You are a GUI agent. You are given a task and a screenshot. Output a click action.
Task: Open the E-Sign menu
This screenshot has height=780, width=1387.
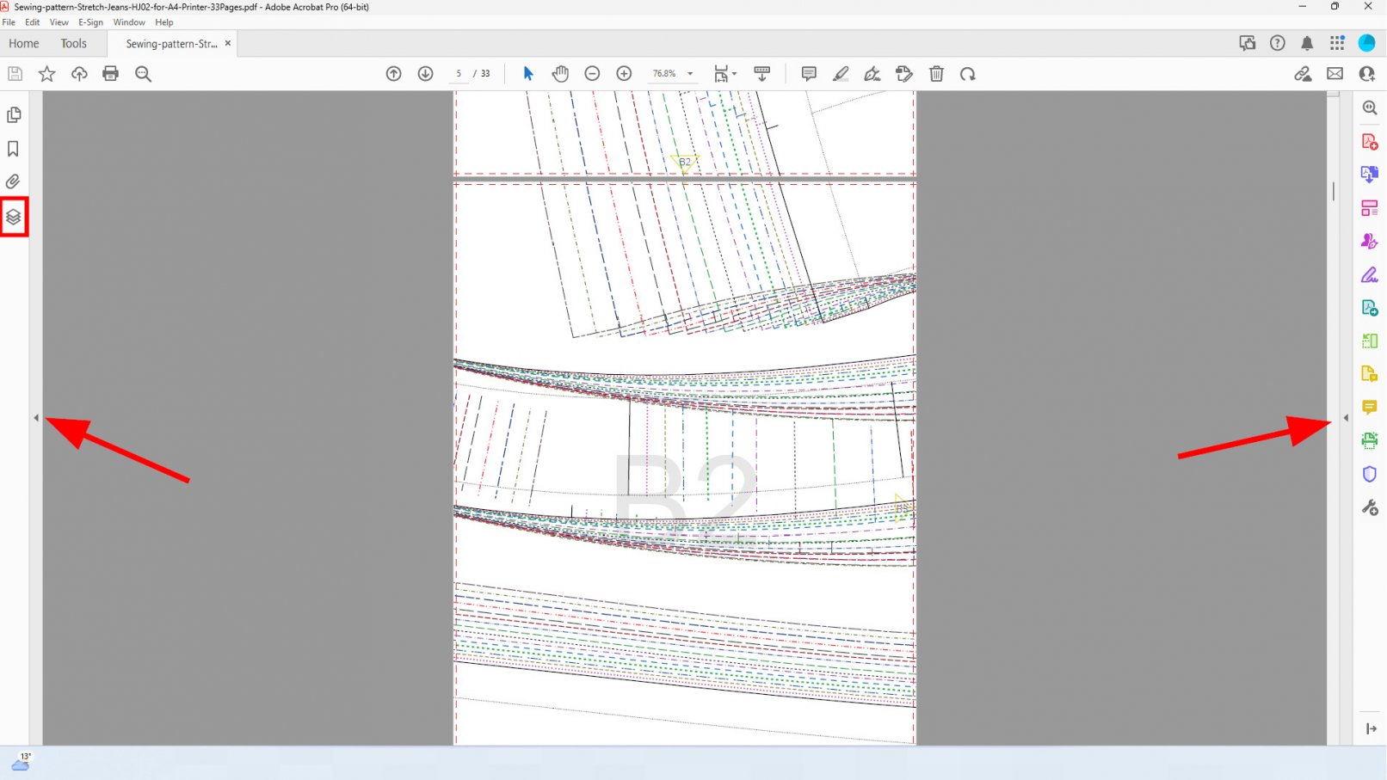coord(90,22)
